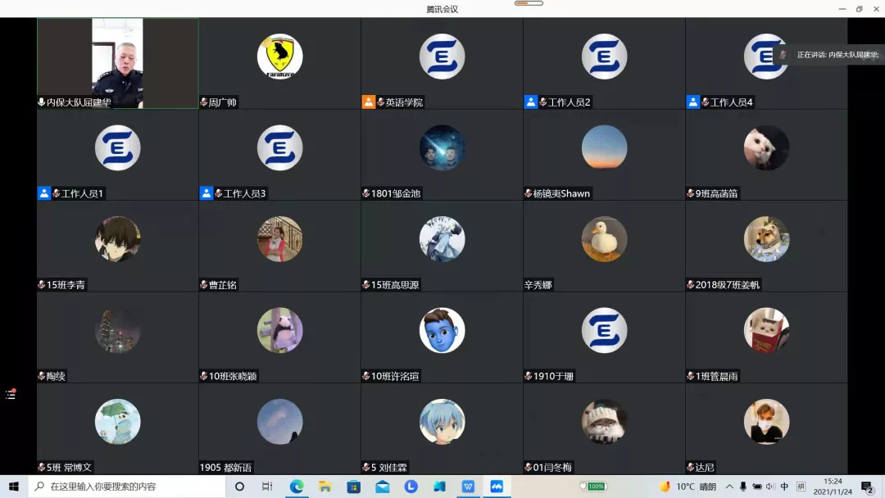The height and width of the screenshot is (498, 885).
Task: Expand the collapsed bar at window top
Action: coord(529,3)
